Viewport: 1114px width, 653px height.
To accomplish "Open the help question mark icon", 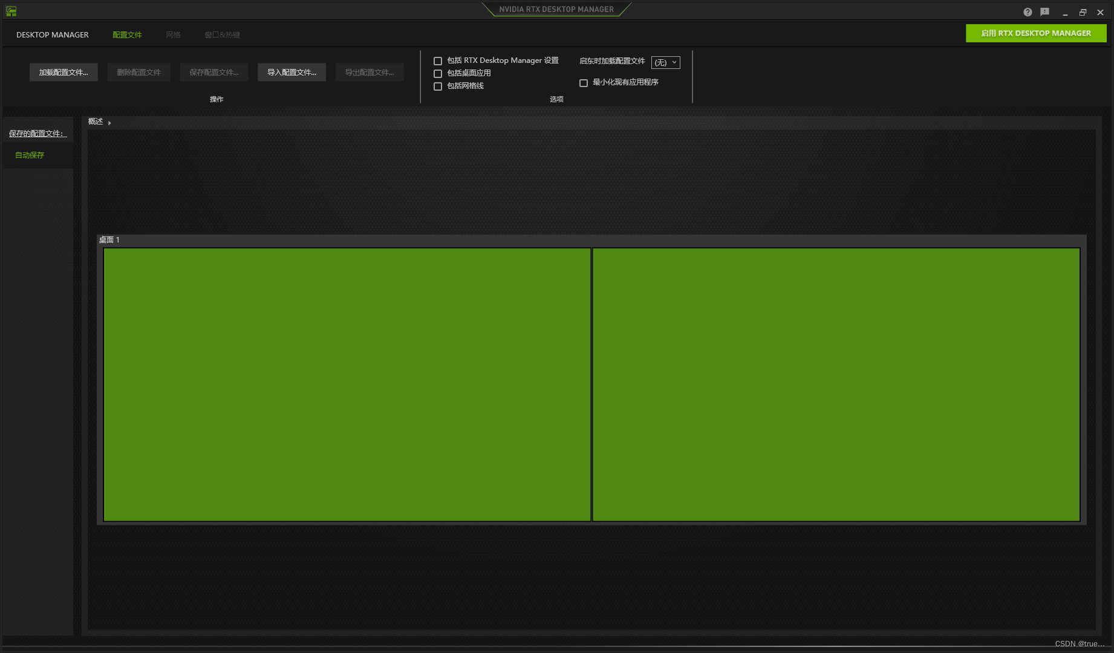I will [1028, 12].
